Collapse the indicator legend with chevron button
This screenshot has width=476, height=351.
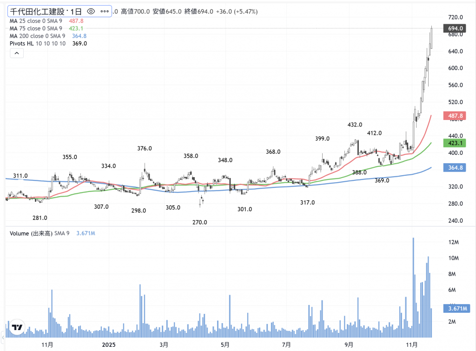coord(16,53)
